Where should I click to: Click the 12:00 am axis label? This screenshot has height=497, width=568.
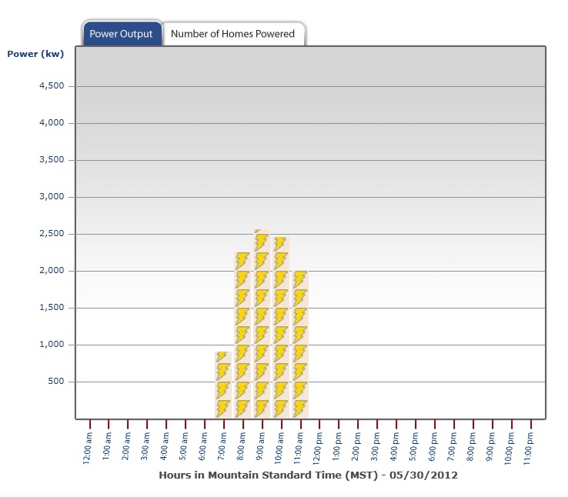87,448
